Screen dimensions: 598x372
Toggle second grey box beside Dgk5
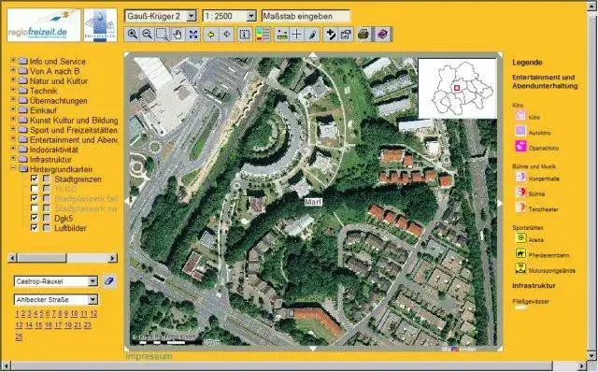coord(47,218)
